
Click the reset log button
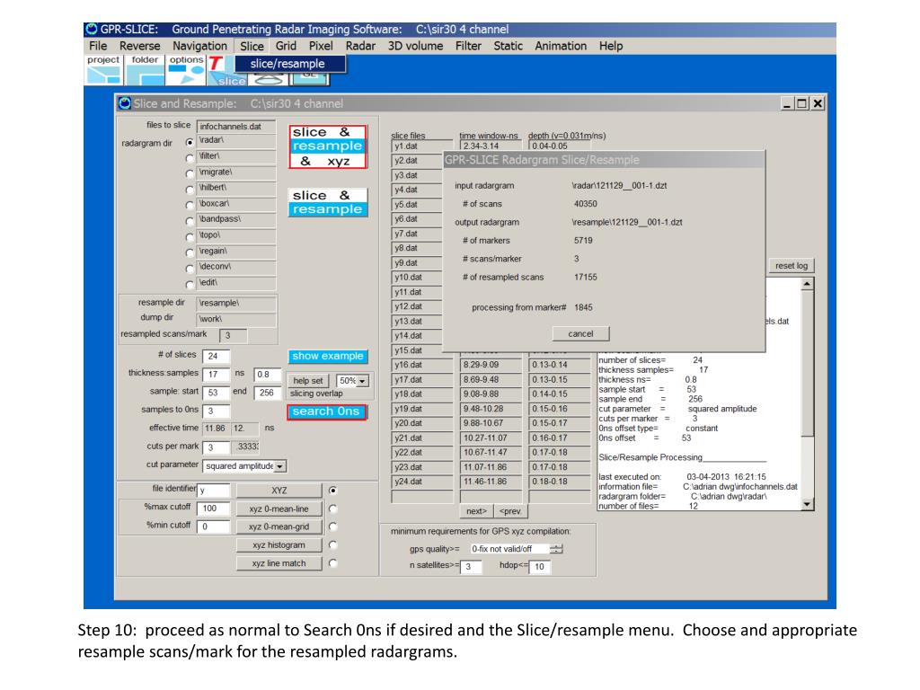(791, 266)
